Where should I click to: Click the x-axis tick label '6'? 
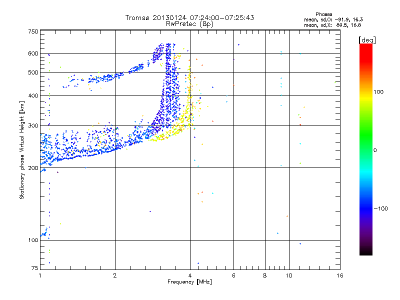click(x=233, y=275)
